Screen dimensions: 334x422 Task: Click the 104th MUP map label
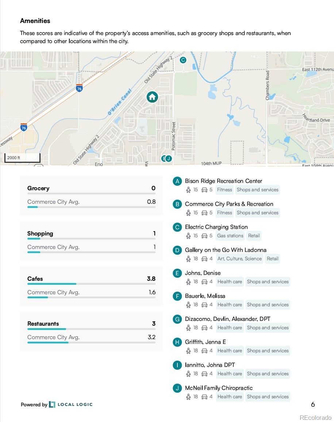211,164
